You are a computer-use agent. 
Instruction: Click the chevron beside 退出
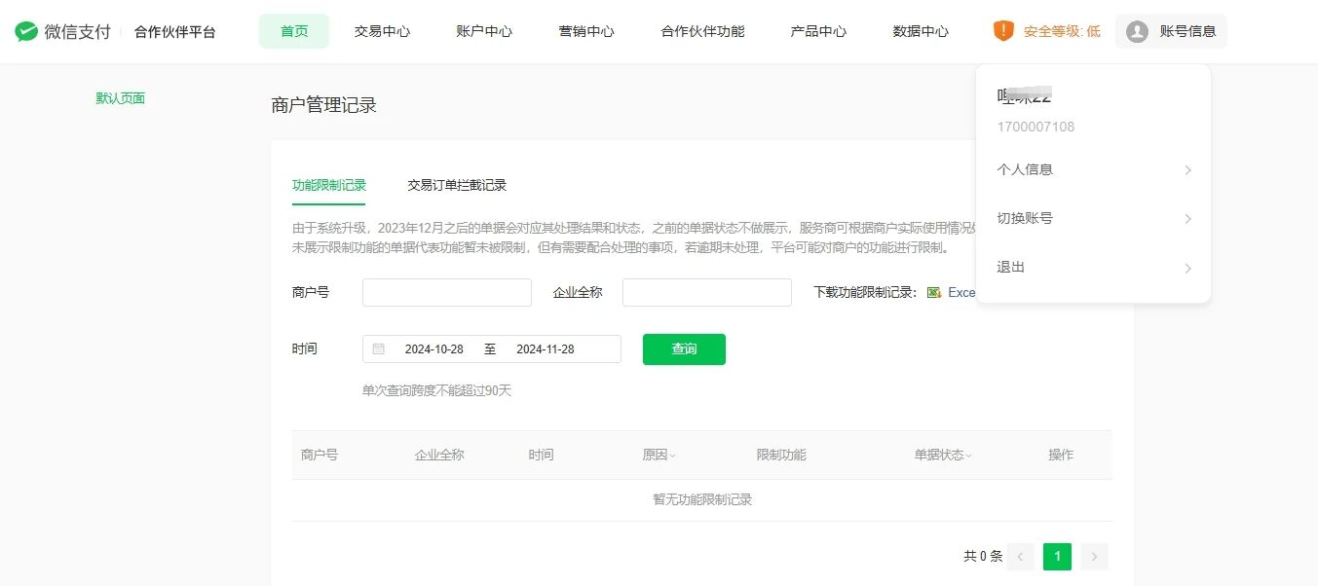tap(1187, 269)
